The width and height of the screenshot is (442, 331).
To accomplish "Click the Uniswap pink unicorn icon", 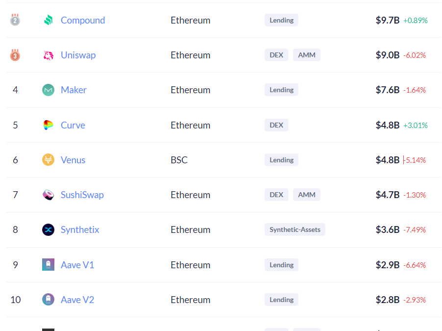I will [x=48, y=55].
